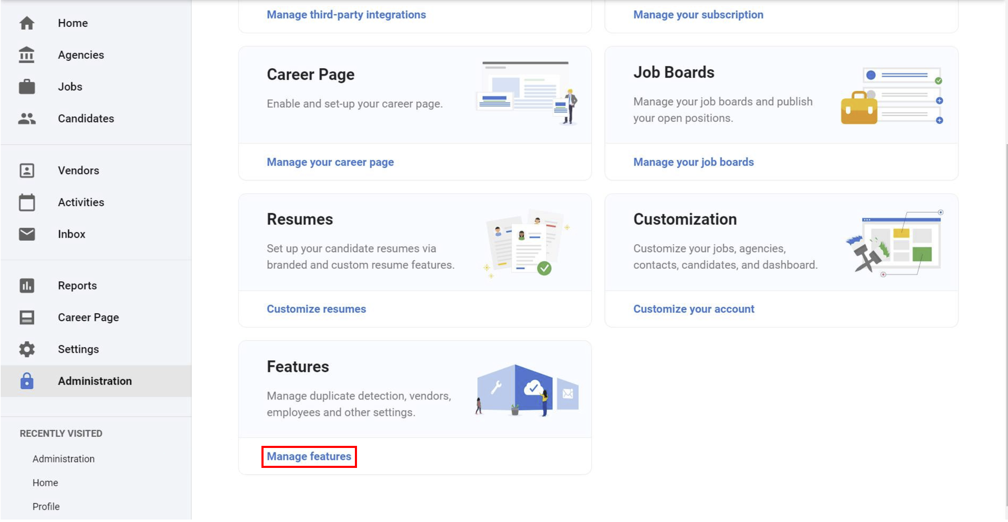
Task: Click the Features card heading
Action: pos(298,367)
